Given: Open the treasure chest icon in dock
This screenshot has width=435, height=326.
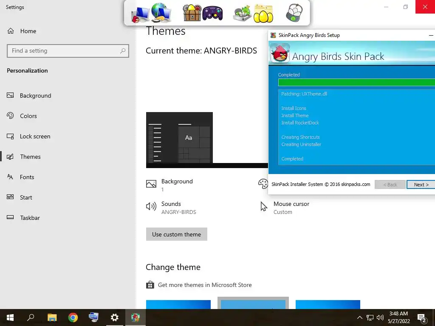Looking at the screenshot, I should coord(192,13).
